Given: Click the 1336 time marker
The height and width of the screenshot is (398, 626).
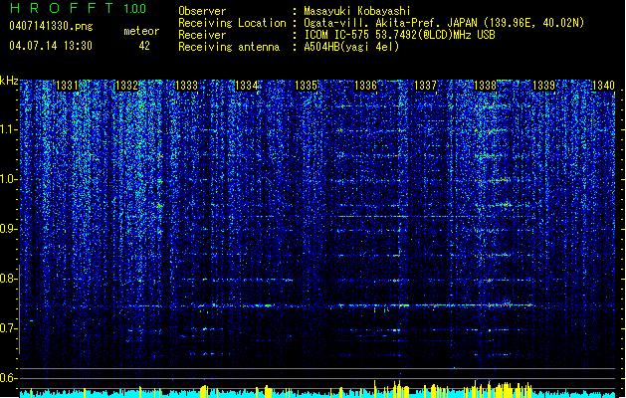Looking at the screenshot, I should [365, 86].
